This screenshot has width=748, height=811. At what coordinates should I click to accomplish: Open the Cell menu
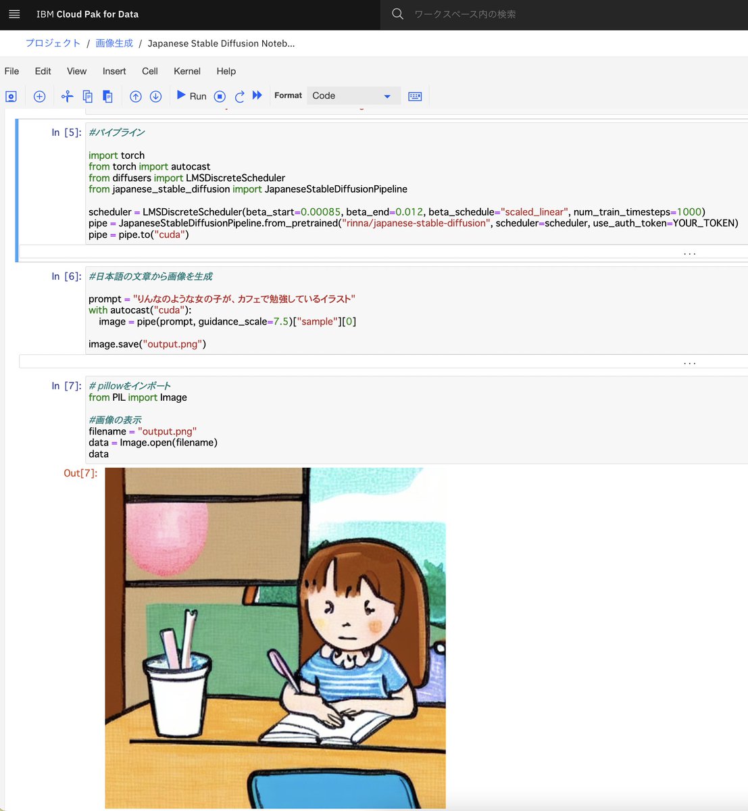(x=150, y=71)
